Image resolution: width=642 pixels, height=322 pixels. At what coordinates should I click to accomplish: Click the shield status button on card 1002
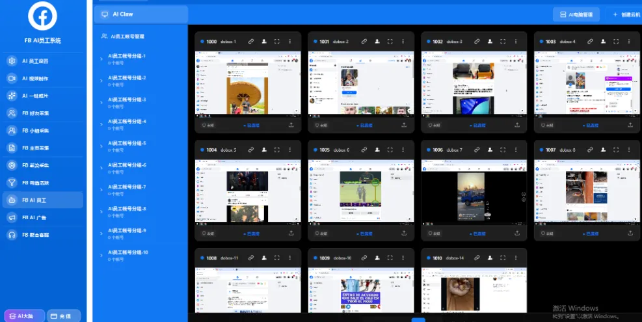pyautogui.click(x=435, y=126)
